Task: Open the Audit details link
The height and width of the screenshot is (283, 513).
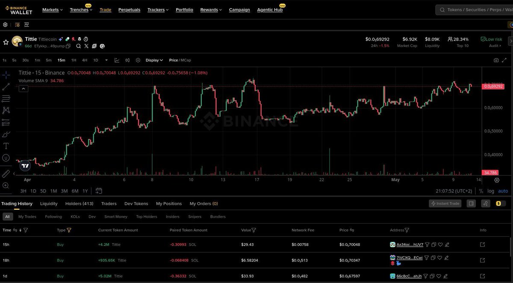Action: pos(495,46)
